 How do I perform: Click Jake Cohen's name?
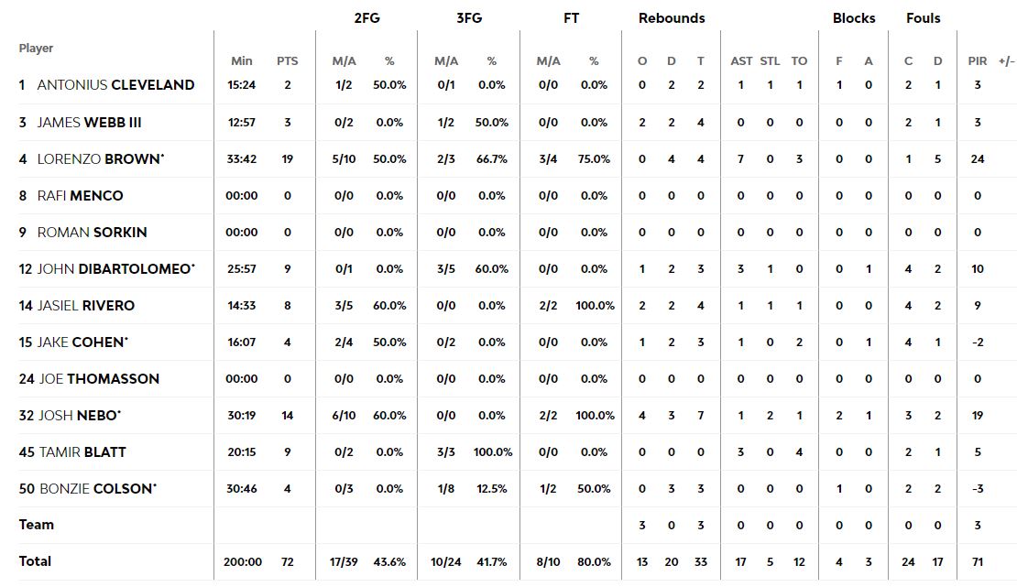tap(82, 342)
